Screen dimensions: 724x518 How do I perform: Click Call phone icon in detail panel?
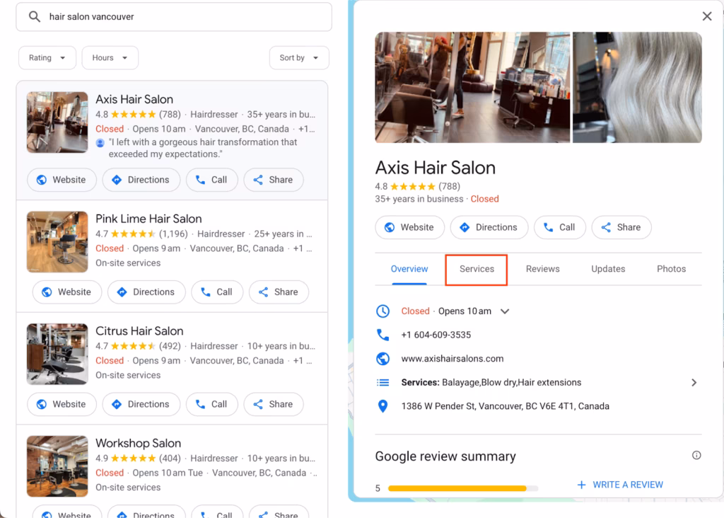click(549, 227)
